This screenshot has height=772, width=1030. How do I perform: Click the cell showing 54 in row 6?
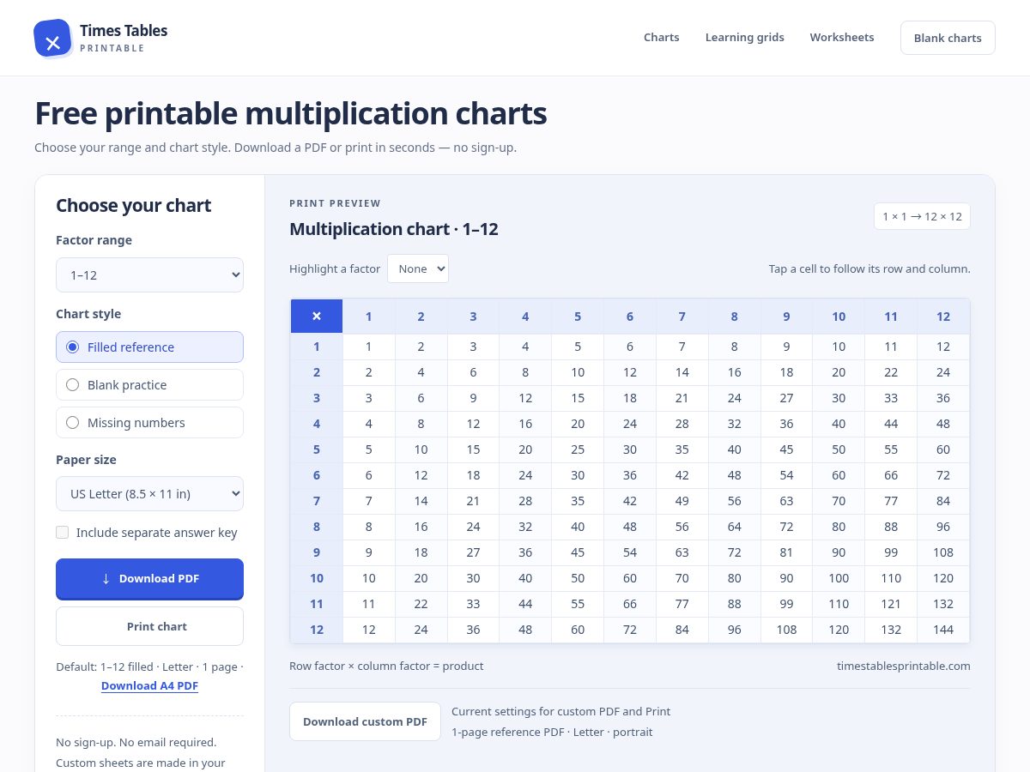(x=786, y=475)
